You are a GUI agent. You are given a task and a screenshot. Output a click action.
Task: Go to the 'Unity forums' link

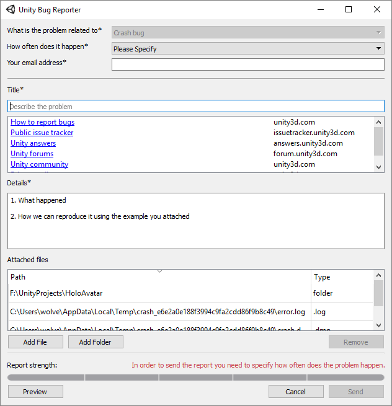pos(32,154)
